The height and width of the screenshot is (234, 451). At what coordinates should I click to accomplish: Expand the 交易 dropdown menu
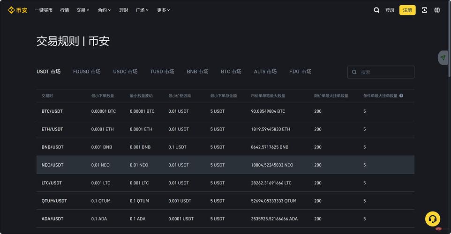pyautogui.click(x=83, y=10)
